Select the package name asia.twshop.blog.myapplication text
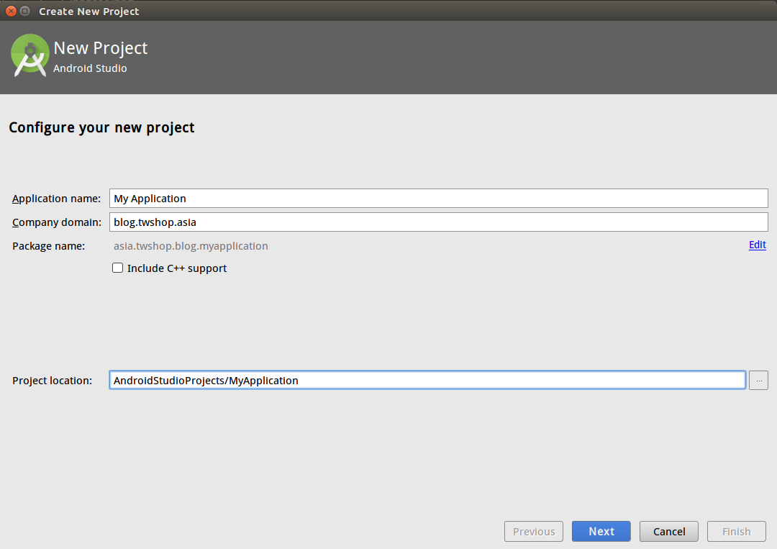 [x=191, y=246]
